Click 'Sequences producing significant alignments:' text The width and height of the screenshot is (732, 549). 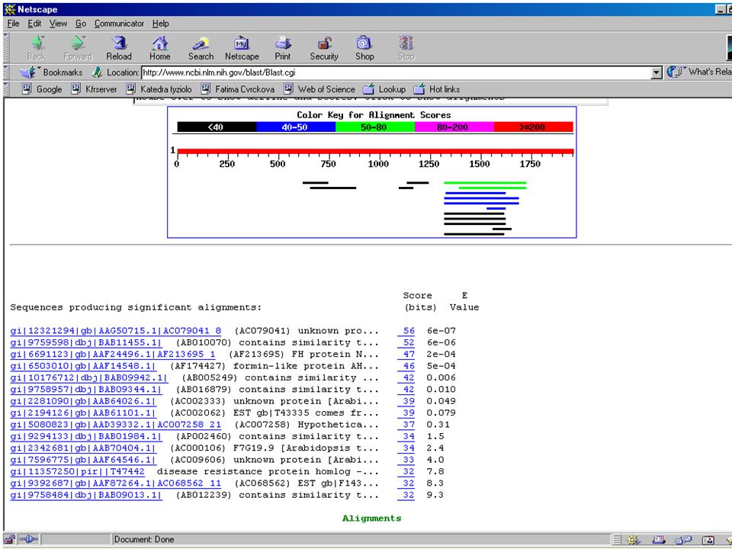point(136,307)
